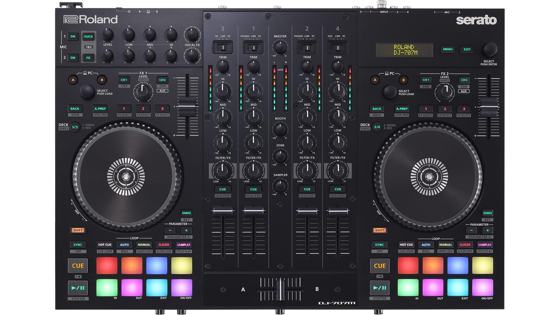Tap the green IN pad on left deck

tap(107, 287)
